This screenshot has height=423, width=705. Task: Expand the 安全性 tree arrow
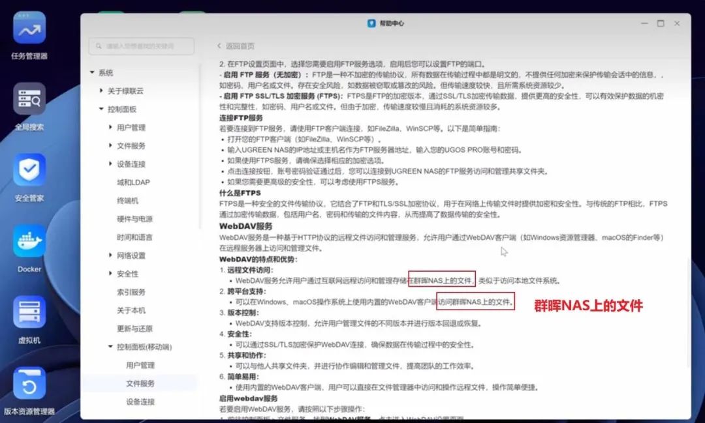click(x=110, y=274)
